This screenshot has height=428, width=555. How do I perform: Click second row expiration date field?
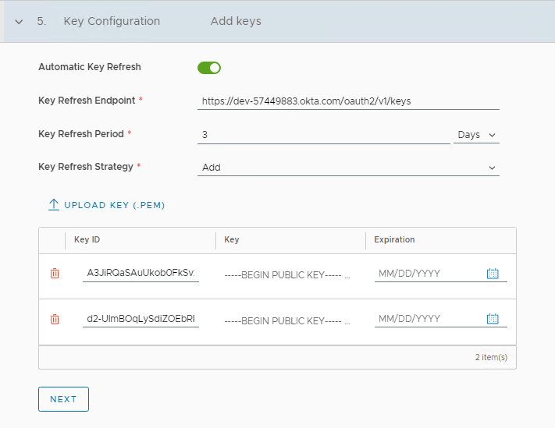click(428, 319)
